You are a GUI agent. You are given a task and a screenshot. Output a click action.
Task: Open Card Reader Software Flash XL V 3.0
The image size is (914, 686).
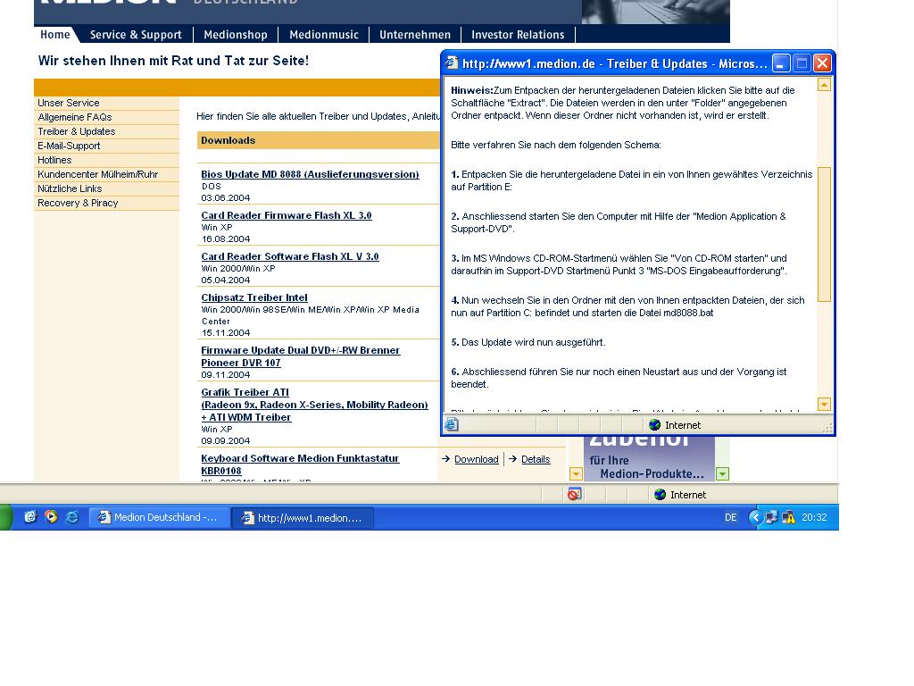tap(290, 256)
